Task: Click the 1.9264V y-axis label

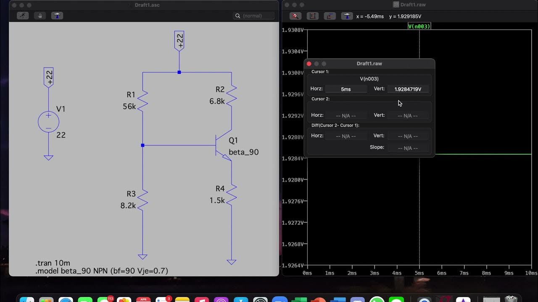Action: [x=293, y=265]
